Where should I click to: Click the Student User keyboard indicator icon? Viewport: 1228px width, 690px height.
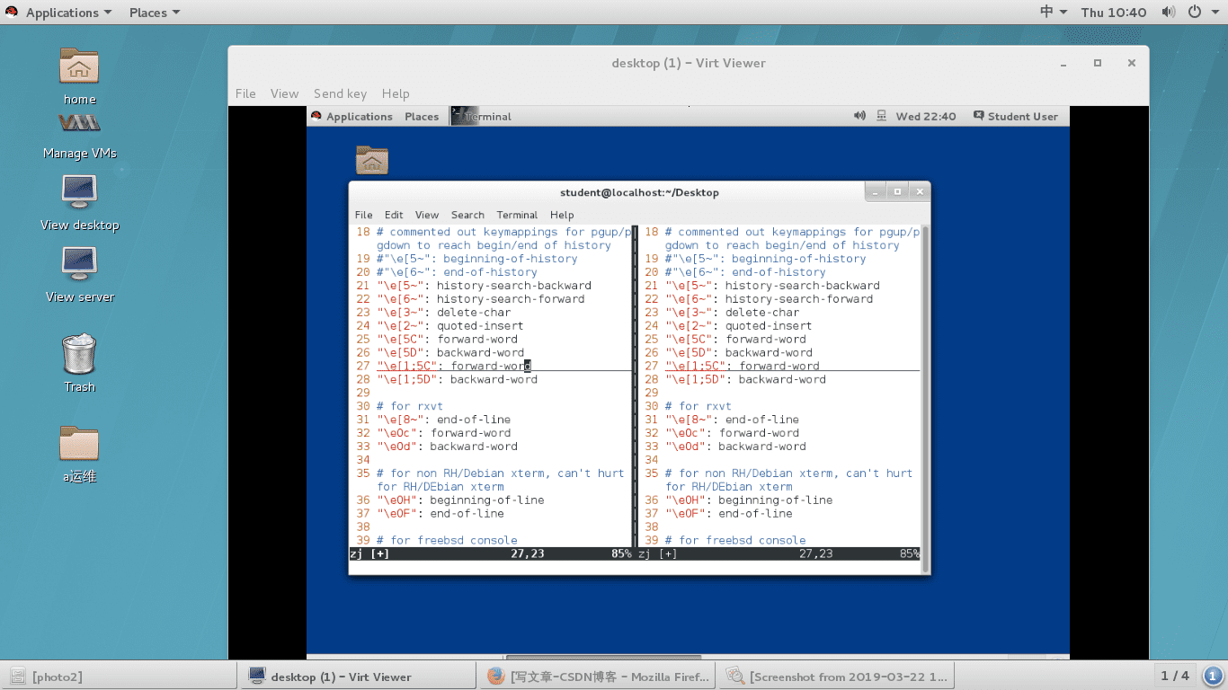click(x=977, y=115)
